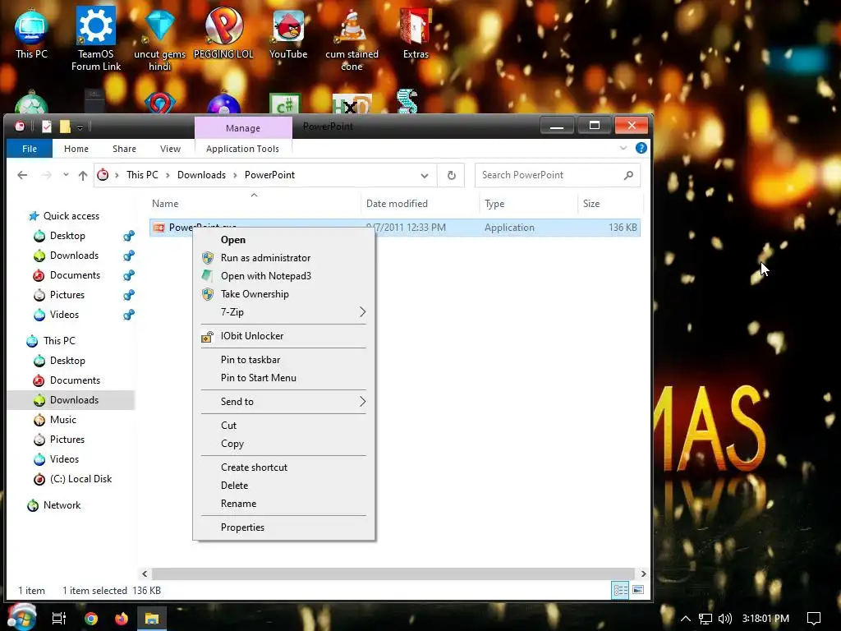Choose Pin to taskbar
This screenshot has width=841, height=631.
[x=283, y=360]
